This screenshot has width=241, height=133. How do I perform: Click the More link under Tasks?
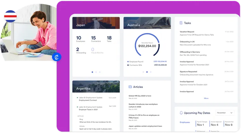click(206, 98)
